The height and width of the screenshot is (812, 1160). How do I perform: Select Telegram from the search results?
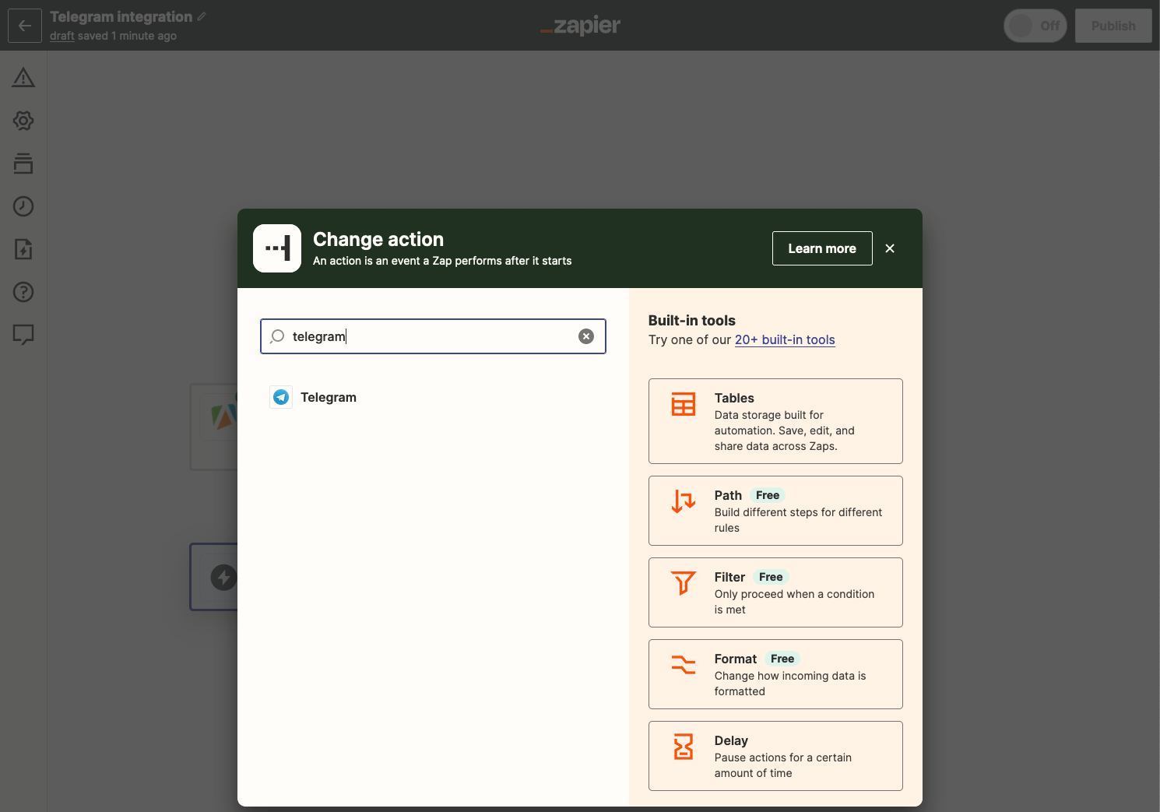click(328, 397)
